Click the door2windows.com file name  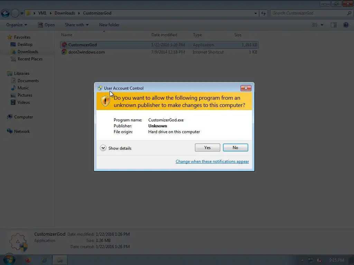86,52
